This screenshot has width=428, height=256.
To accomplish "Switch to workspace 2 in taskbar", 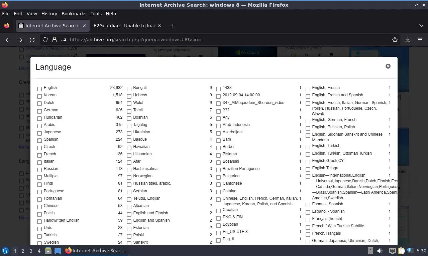I will pyautogui.click(x=23, y=251).
